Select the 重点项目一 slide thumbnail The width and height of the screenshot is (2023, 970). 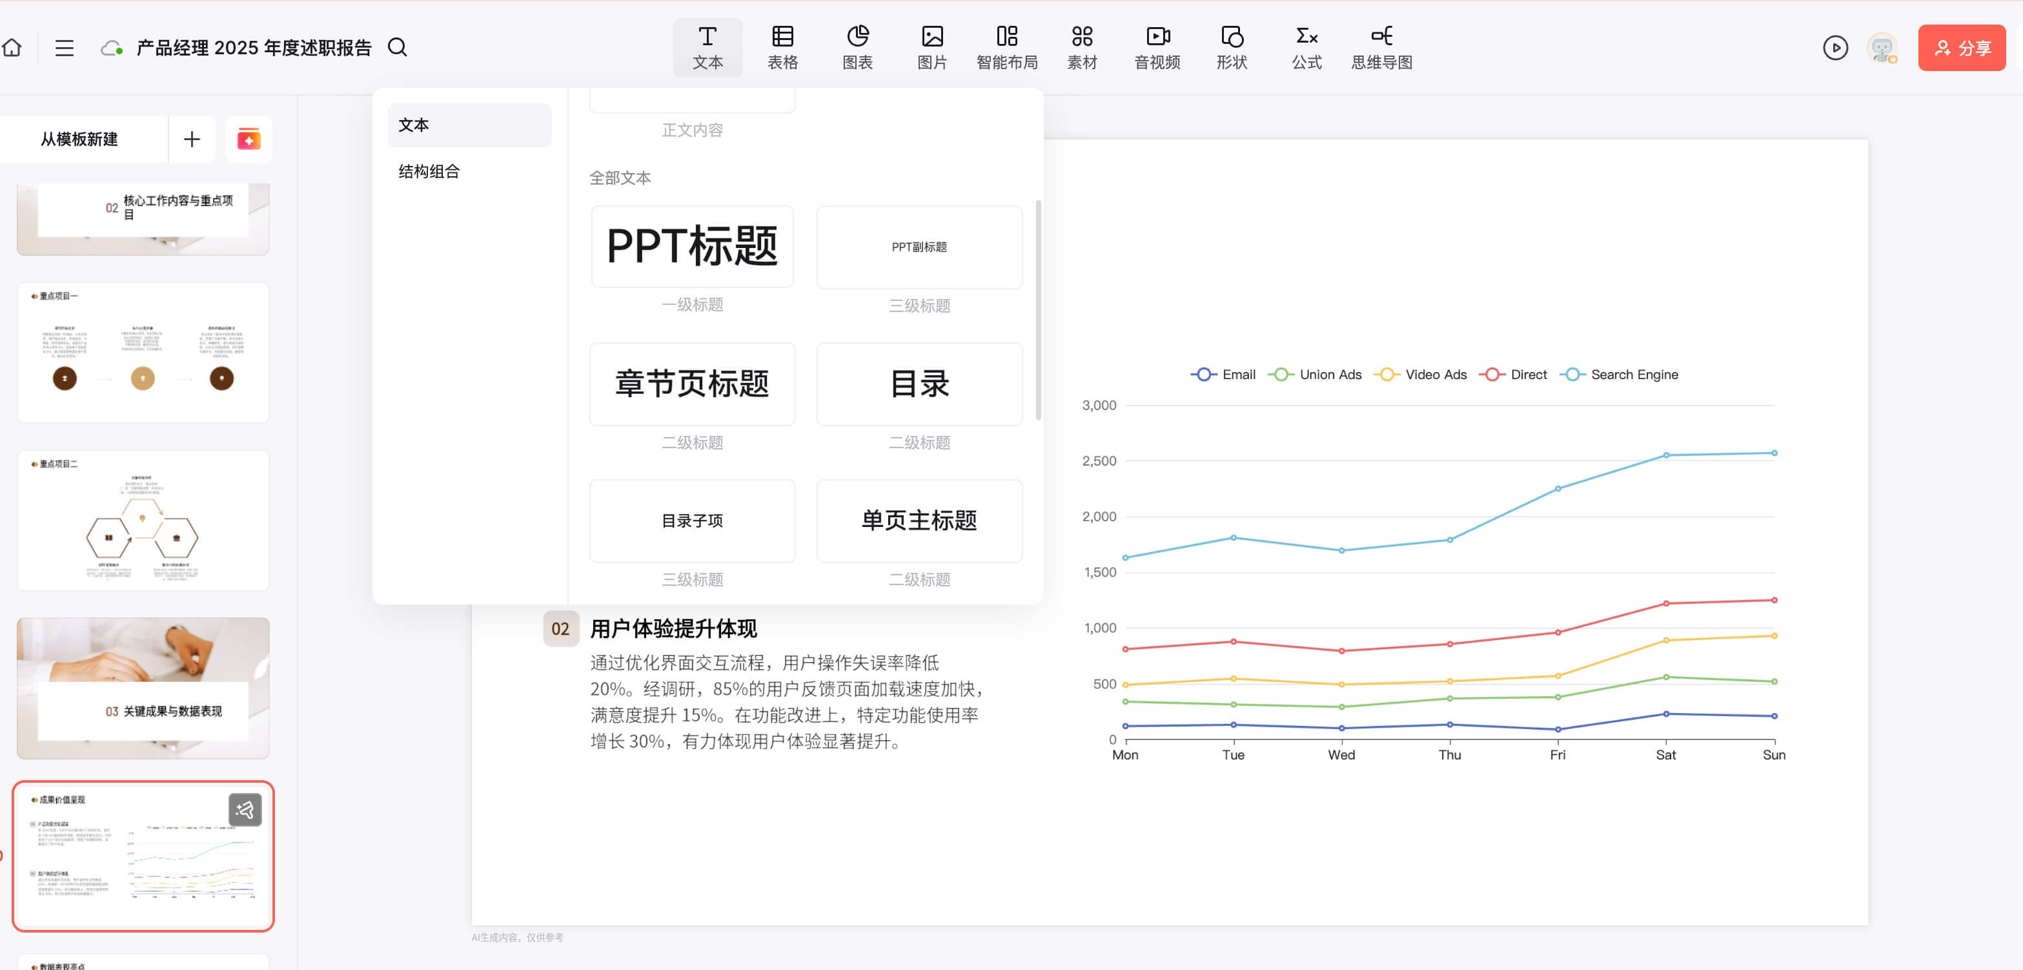[x=143, y=352]
